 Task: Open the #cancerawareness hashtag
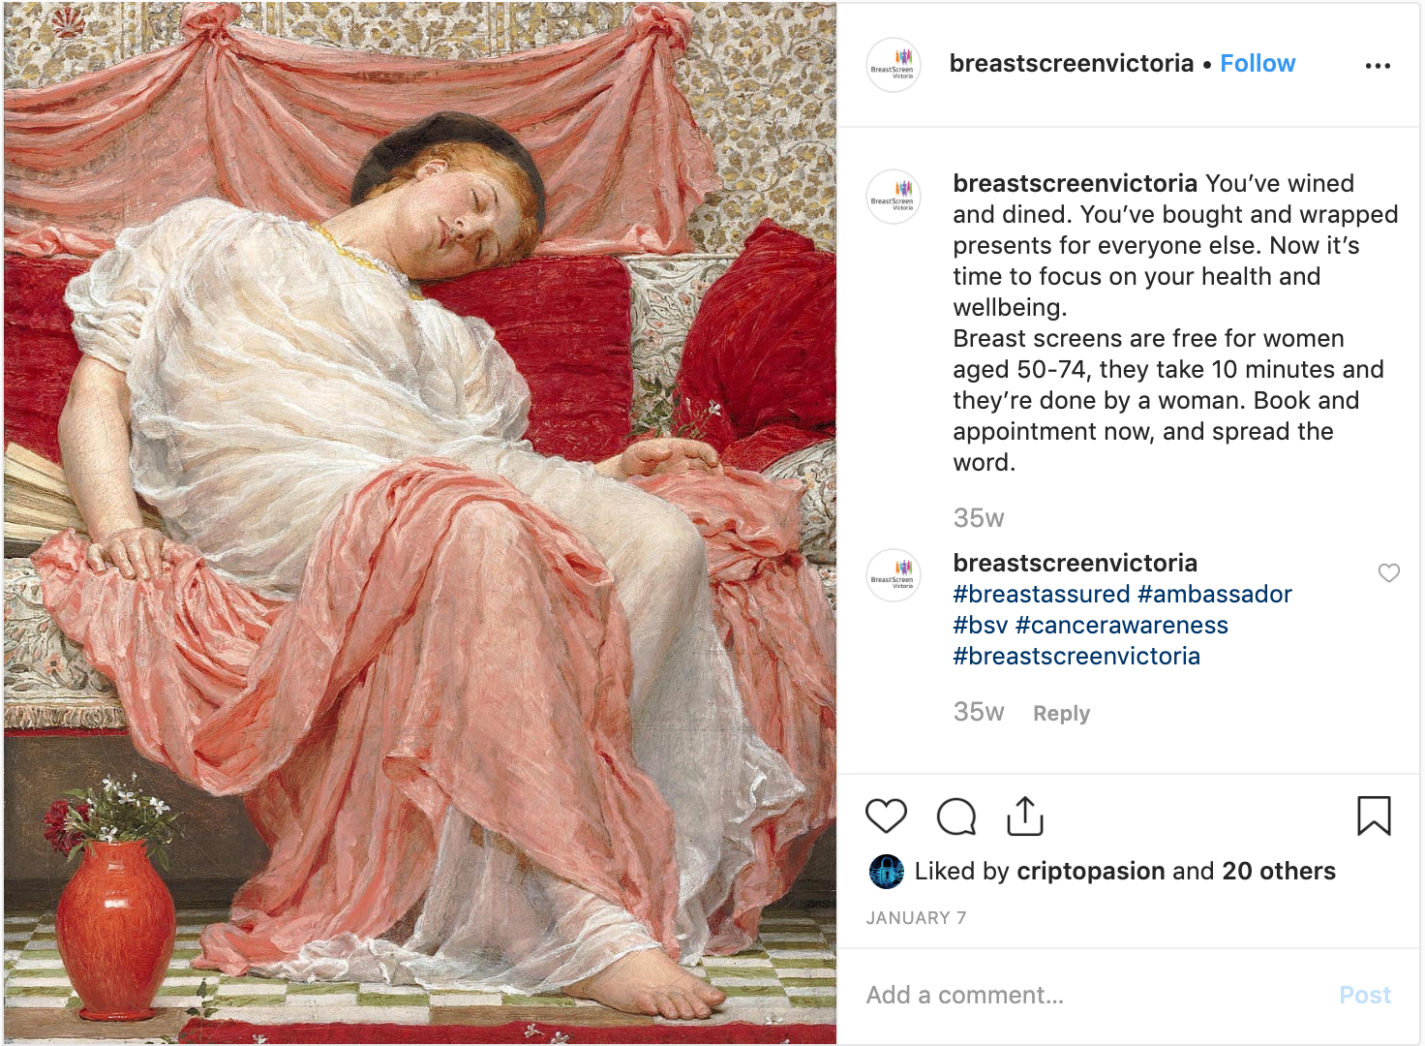[x=1122, y=625]
